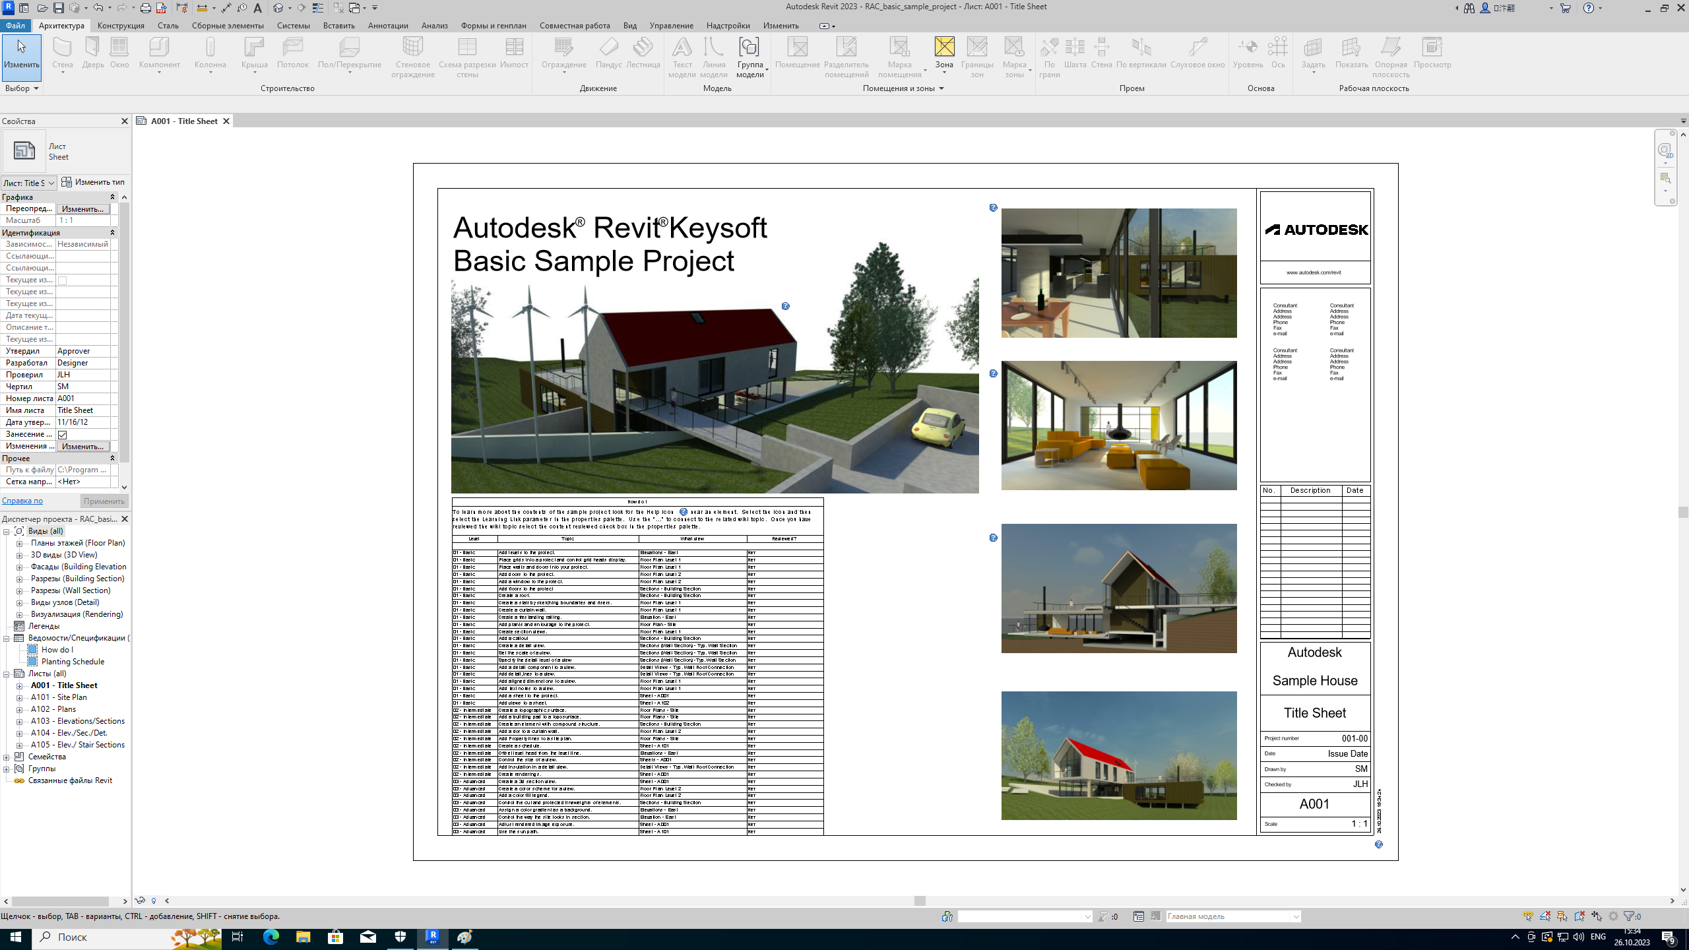
Task: Select the How do I schedule in project browser
Action: [57, 650]
